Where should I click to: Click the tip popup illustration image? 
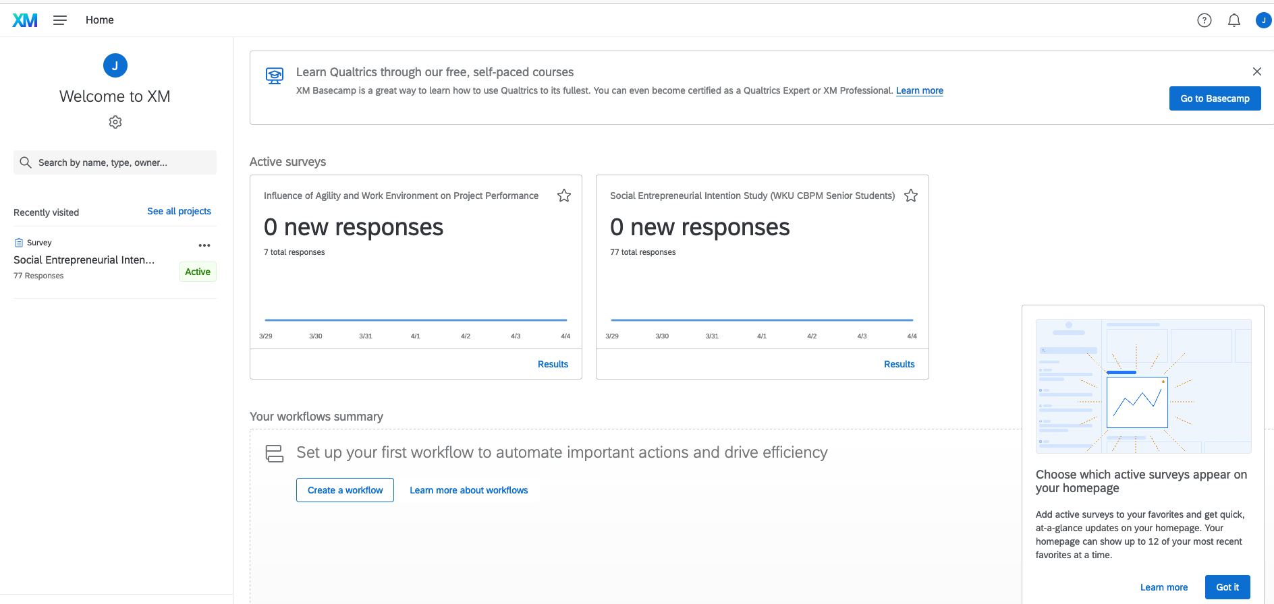click(1144, 386)
